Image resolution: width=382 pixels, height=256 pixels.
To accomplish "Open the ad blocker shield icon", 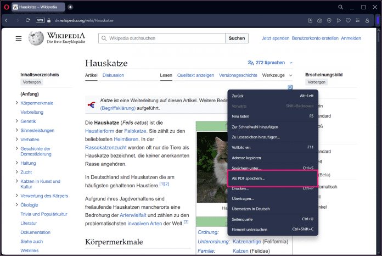I will (x=329, y=20).
